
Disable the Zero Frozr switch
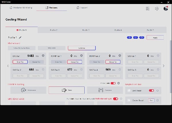pyautogui.click(x=151, y=91)
